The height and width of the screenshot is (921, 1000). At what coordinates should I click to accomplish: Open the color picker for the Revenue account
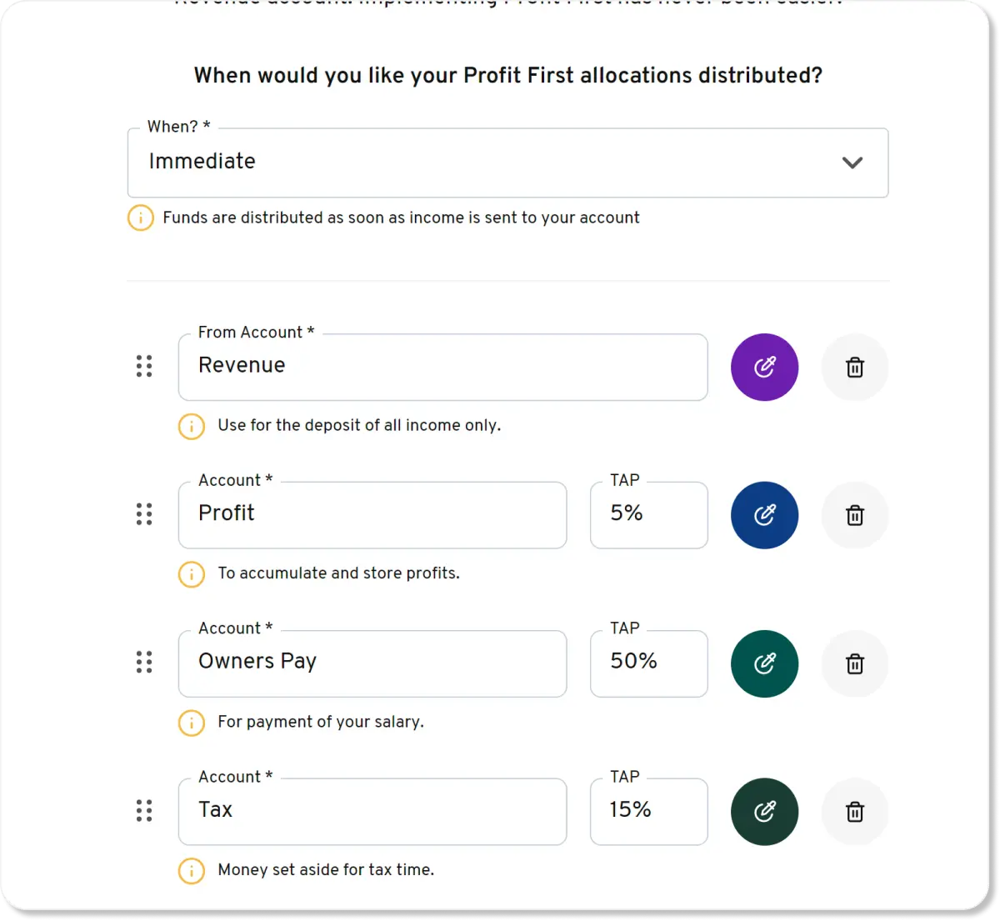pyautogui.click(x=764, y=367)
